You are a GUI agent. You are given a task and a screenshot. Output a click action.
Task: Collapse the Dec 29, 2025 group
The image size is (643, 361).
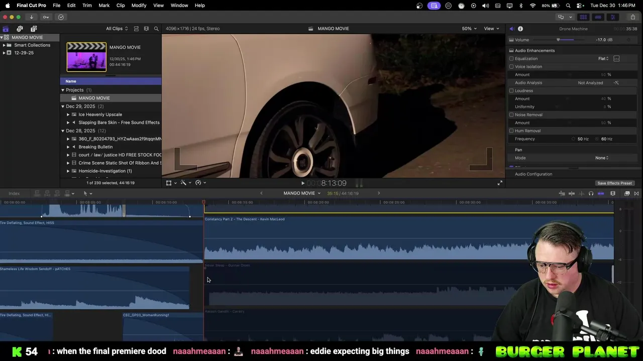63,106
